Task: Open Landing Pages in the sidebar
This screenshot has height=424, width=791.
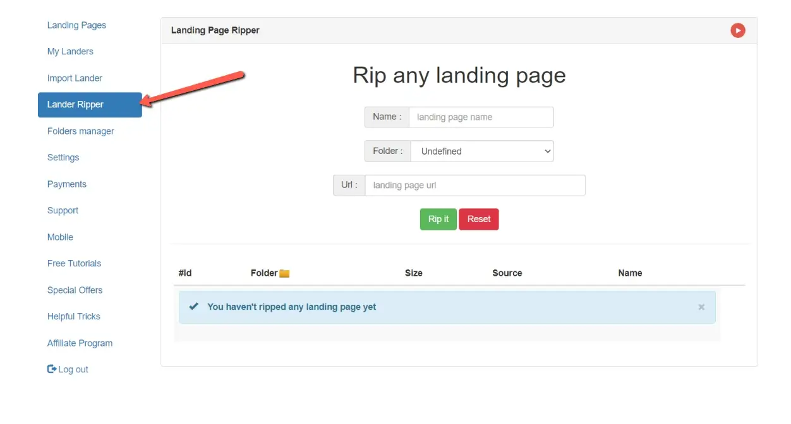Action: (x=76, y=25)
